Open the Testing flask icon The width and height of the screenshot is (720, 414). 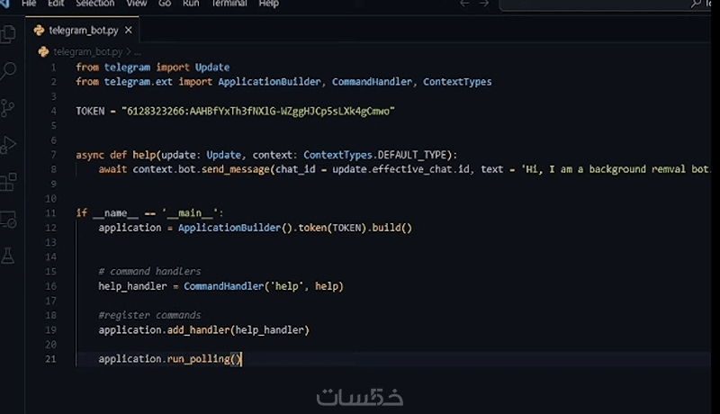(9, 256)
